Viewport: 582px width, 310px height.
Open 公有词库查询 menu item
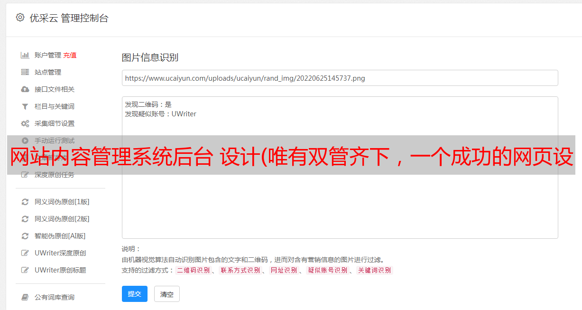(55, 297)
